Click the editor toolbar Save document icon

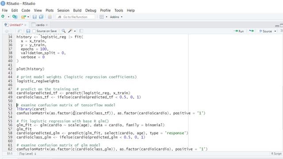pyautogui.click(x=28, y=31)
